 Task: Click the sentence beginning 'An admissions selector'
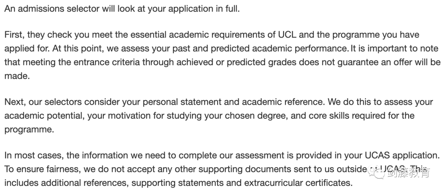(x=122, y=9)
